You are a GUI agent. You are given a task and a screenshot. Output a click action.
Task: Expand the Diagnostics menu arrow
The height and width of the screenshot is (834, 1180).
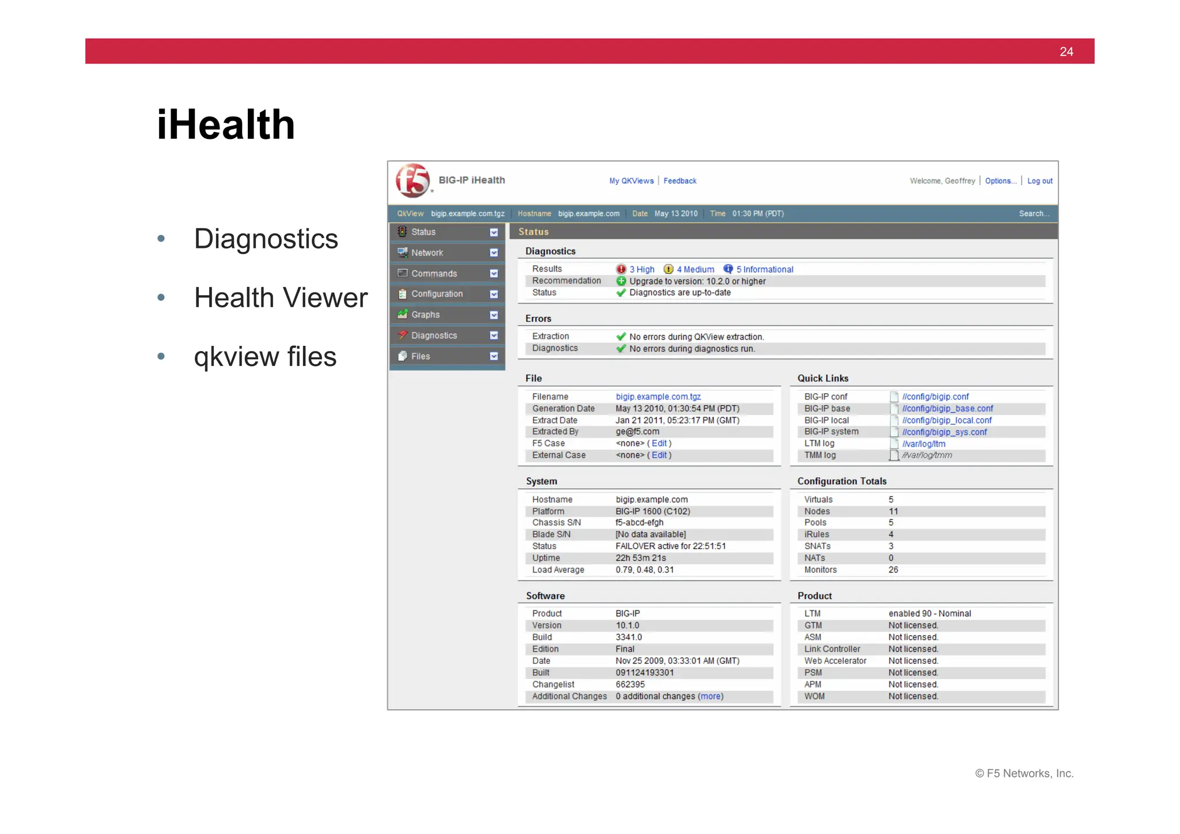click(494, 335)
